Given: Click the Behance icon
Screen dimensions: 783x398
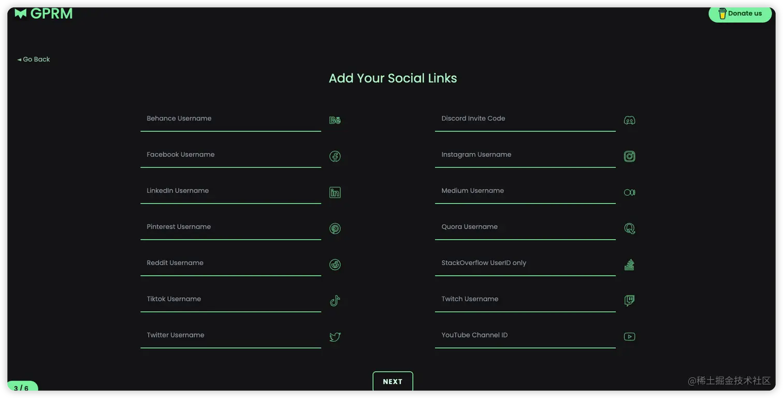Looking at the screenshot, I should pyautogui.click(x=335, y=120).
